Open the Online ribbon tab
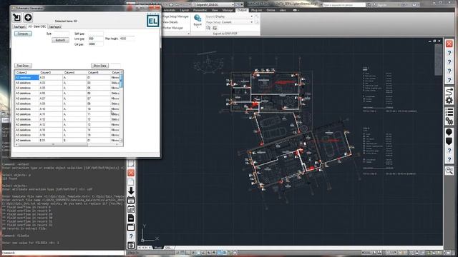Viewport: 458px width, 257px height. click(x=271, y=10)
